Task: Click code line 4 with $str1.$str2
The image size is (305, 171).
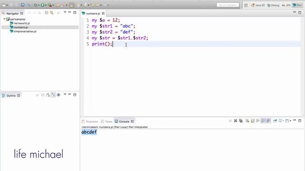Action: pyautogui.click(x=120, y=38)
